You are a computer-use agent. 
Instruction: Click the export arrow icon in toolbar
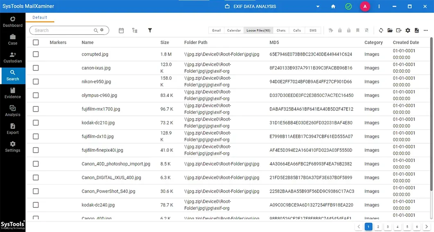click(398, 30)
